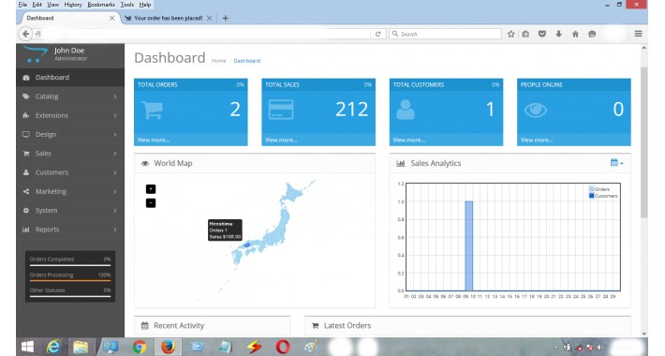Expand the Catalog menu chevron

115,96
